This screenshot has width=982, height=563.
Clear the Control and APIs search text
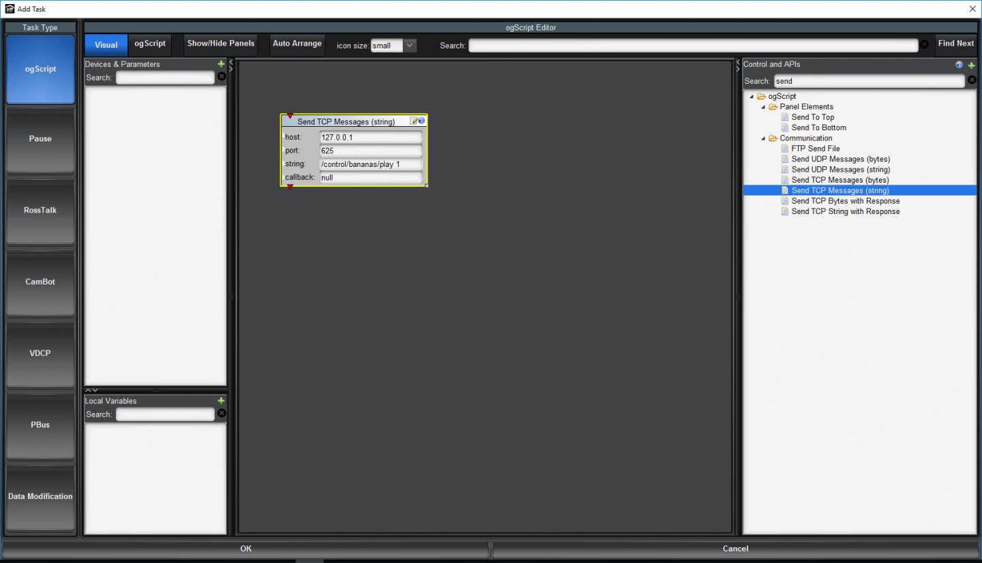[x=972, y=80]
